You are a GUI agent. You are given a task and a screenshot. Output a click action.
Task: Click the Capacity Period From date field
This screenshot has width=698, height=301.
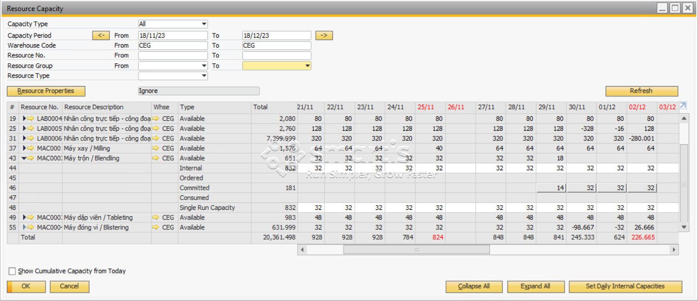(173, 35)
